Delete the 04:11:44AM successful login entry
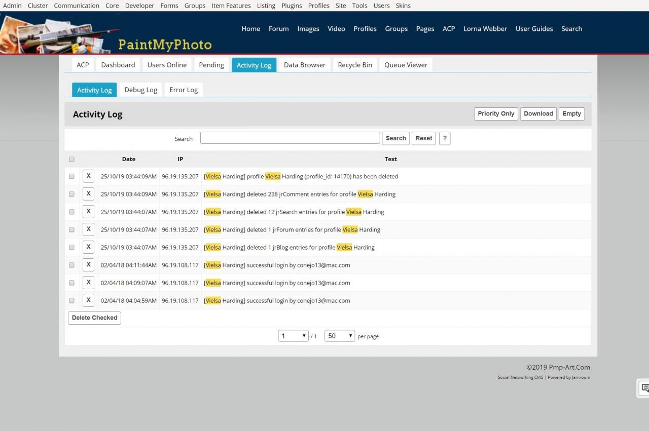The width and height of the screenshot is (649, 431). tap(88, 265)
